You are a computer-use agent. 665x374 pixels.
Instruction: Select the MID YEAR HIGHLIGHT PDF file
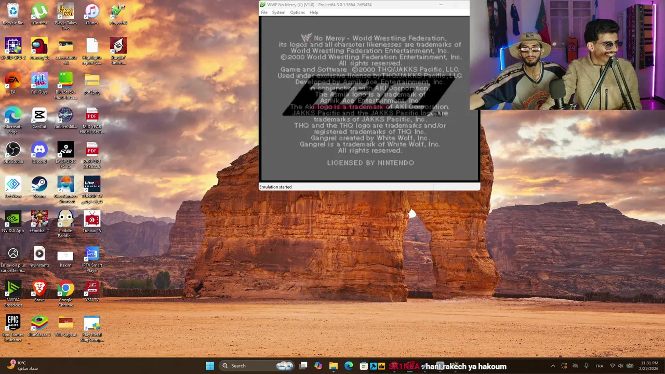click(x=92, y=121)
